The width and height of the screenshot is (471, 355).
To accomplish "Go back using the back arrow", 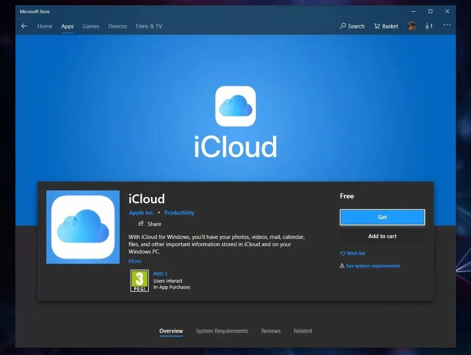I will [24, 26].
